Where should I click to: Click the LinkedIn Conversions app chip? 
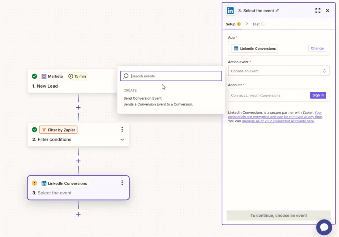(x=255, y=48)
